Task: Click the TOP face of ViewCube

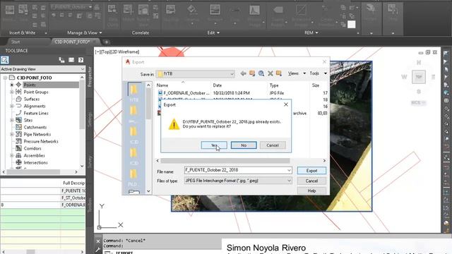Action: 419,77
